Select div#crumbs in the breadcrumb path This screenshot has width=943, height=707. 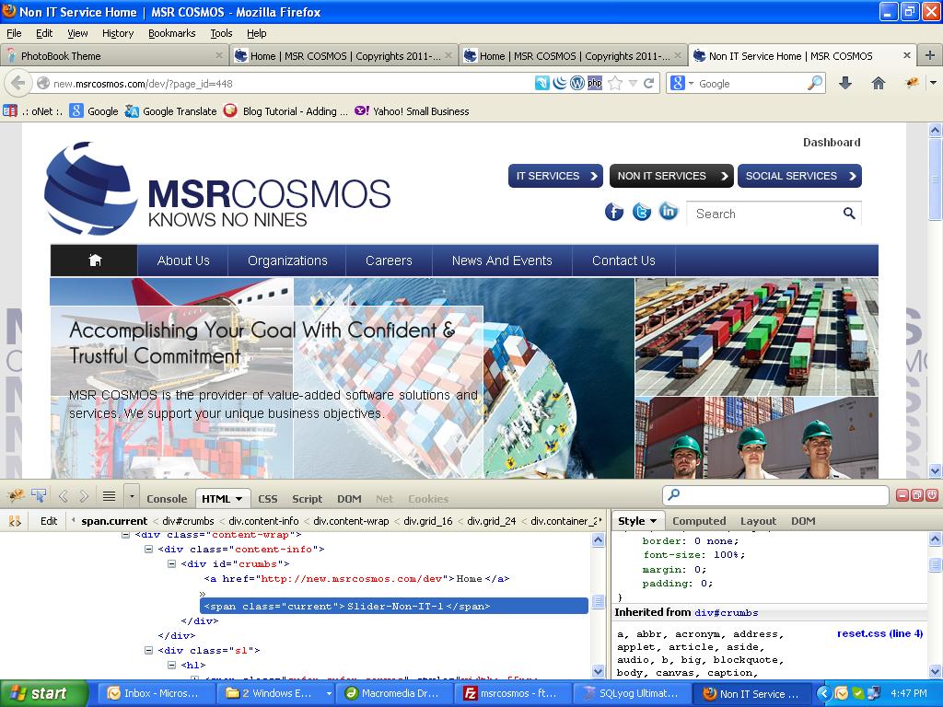(x=188, y=521)
